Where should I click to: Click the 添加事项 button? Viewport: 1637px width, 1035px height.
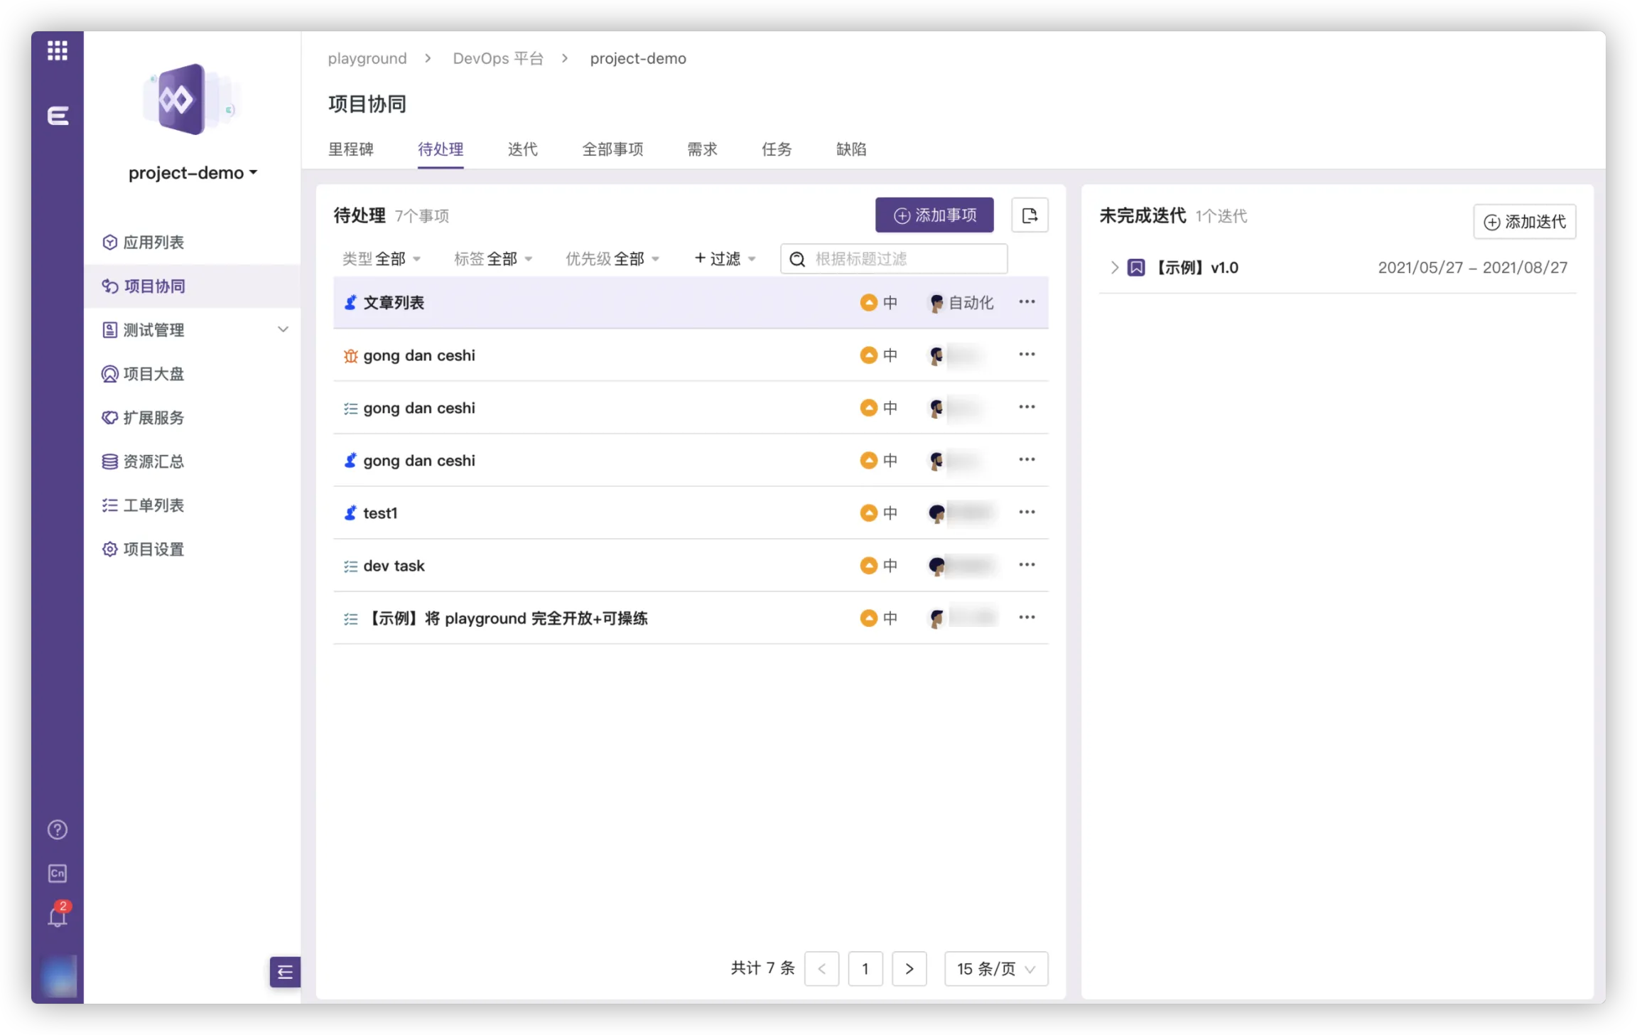934,215
